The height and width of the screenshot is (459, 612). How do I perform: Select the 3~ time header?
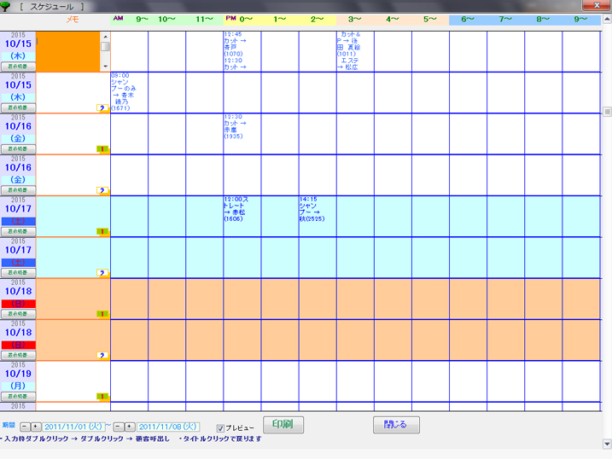pyautogui.click(x=355, y=20)
